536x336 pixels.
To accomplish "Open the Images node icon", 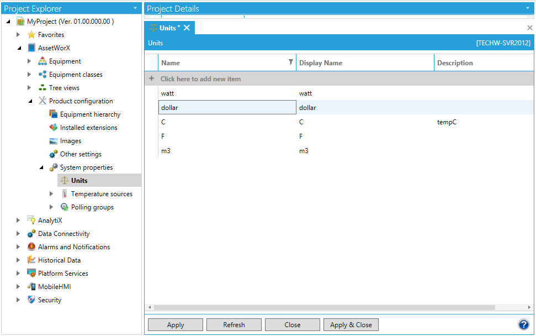I will point(54,141).
